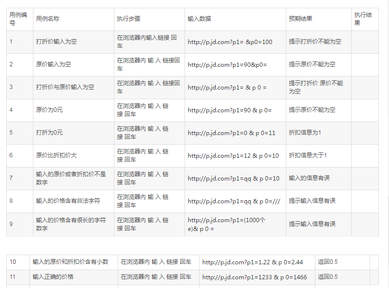The image size is (389, 288).
Task: Click the URL ending p1=0 & p 0=11
Action: (232, 133)
